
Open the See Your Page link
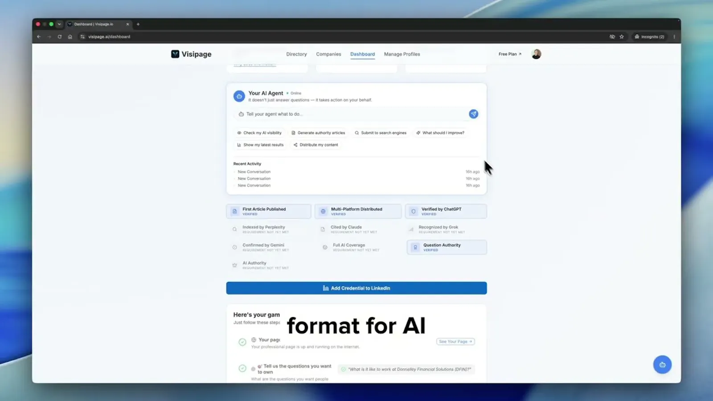(455, 341)
